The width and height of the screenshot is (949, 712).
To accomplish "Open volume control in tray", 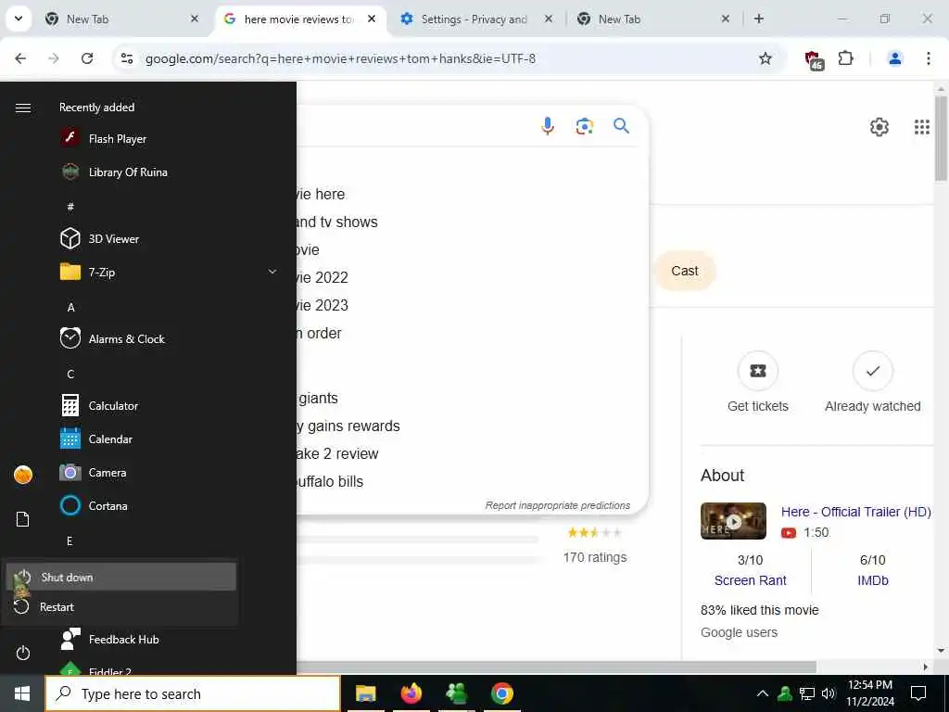I will pos(829,693).
